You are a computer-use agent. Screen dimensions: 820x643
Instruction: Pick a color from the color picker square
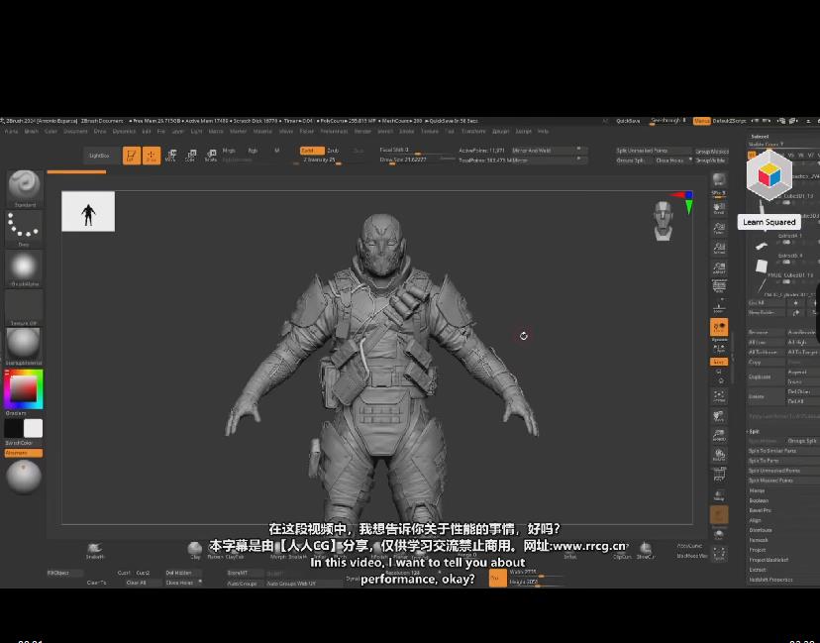pos(23,388)
